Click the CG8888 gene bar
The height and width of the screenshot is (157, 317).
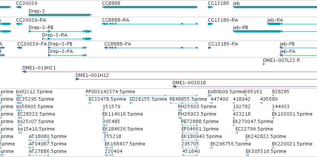pos(149,7)
